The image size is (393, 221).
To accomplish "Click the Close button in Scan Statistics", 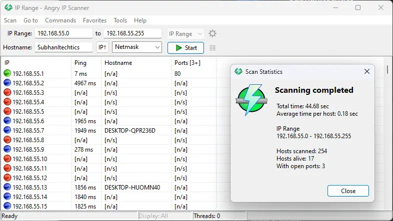I will (x=348, y=191).
